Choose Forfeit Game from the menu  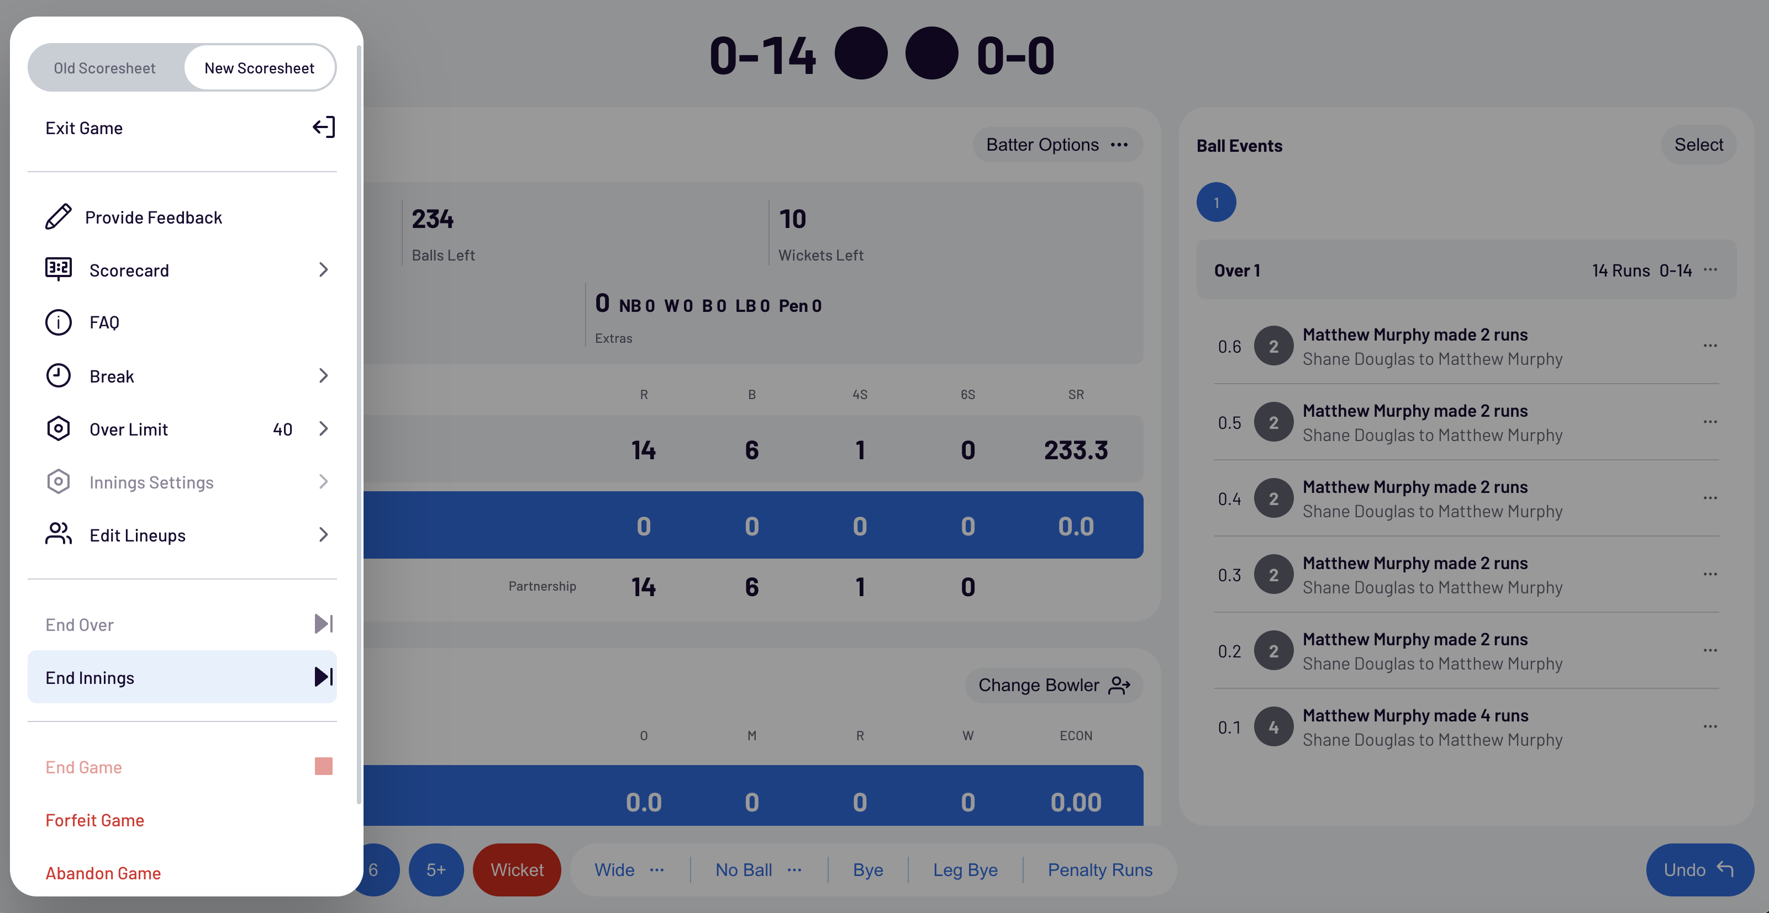coord(95,820)
